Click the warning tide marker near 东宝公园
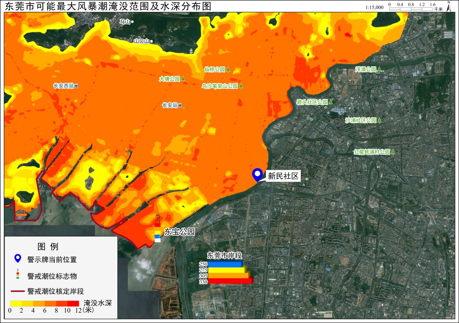This screenshot has height=323, width=459. pos(157,228)
